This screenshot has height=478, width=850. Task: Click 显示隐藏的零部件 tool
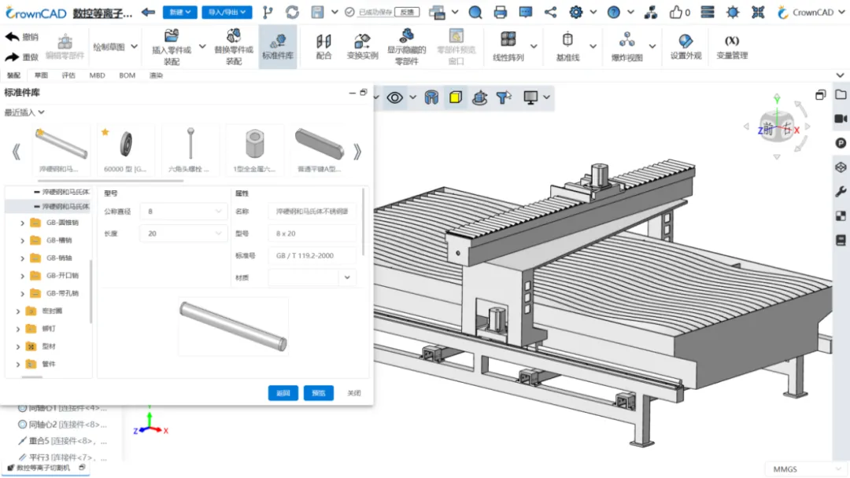click(406, 47)
